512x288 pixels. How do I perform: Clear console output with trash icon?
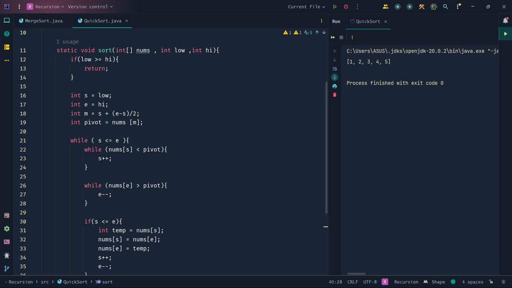335,95
